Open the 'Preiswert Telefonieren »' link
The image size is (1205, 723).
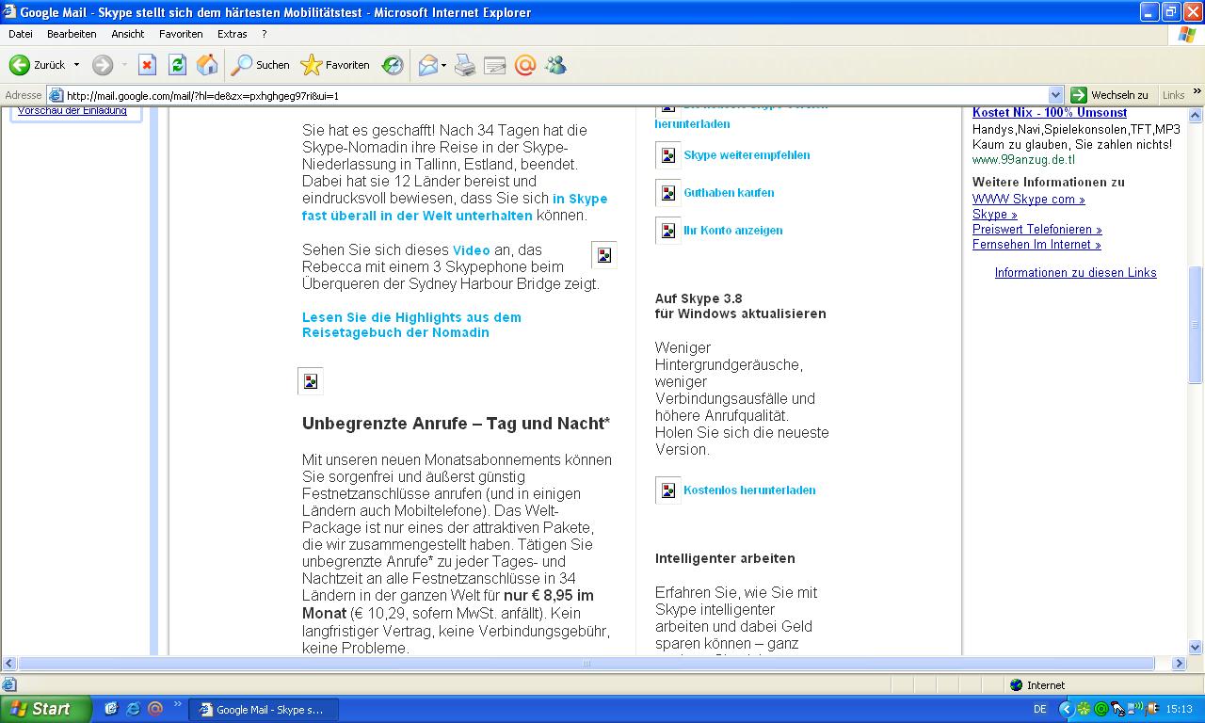pos(1037,230)
